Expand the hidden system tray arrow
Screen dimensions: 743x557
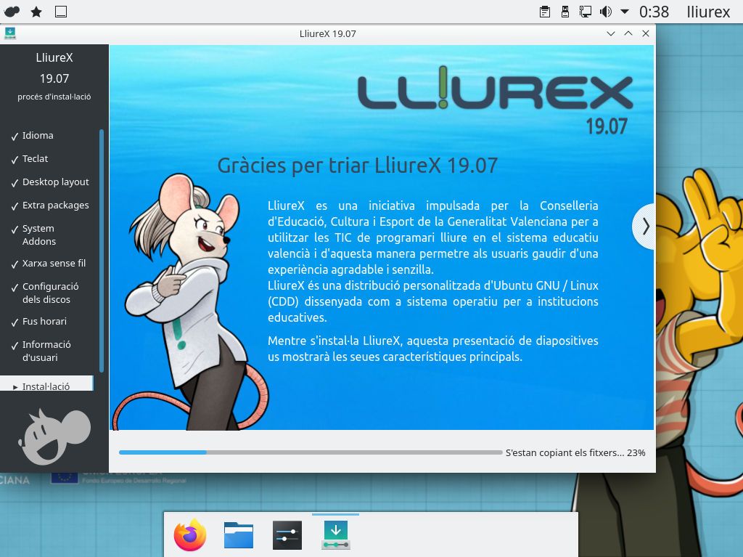(x=625, y=12)
